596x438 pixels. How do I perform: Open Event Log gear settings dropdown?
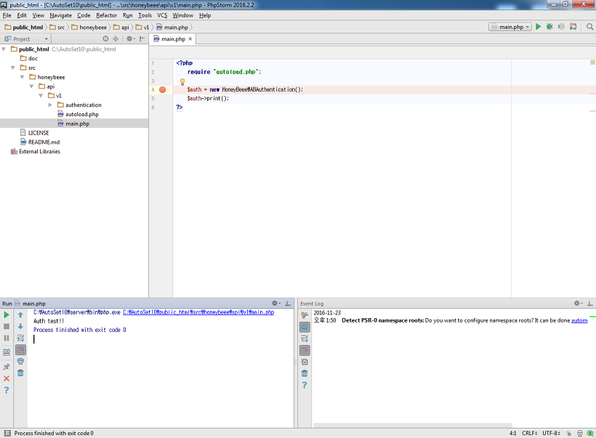[578, 303]
